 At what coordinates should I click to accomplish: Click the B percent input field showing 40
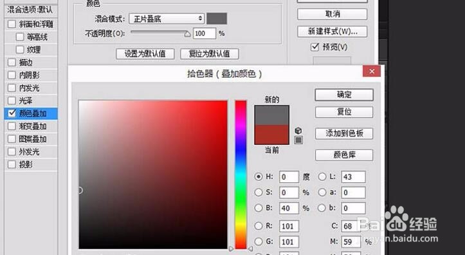(289, 209)
